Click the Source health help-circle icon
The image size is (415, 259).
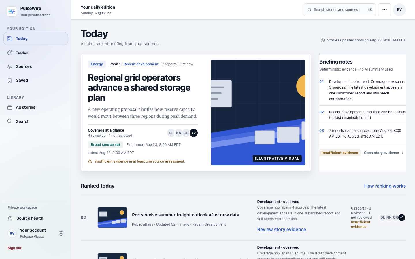point(10,218)
